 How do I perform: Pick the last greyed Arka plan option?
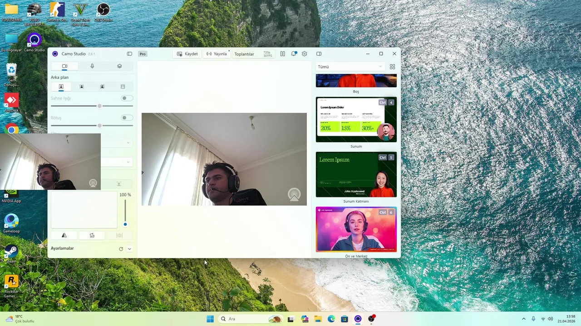pos(123,86)
